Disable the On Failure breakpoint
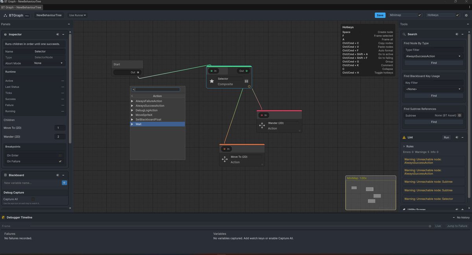The image size is (472, 255). coord(60,161)
